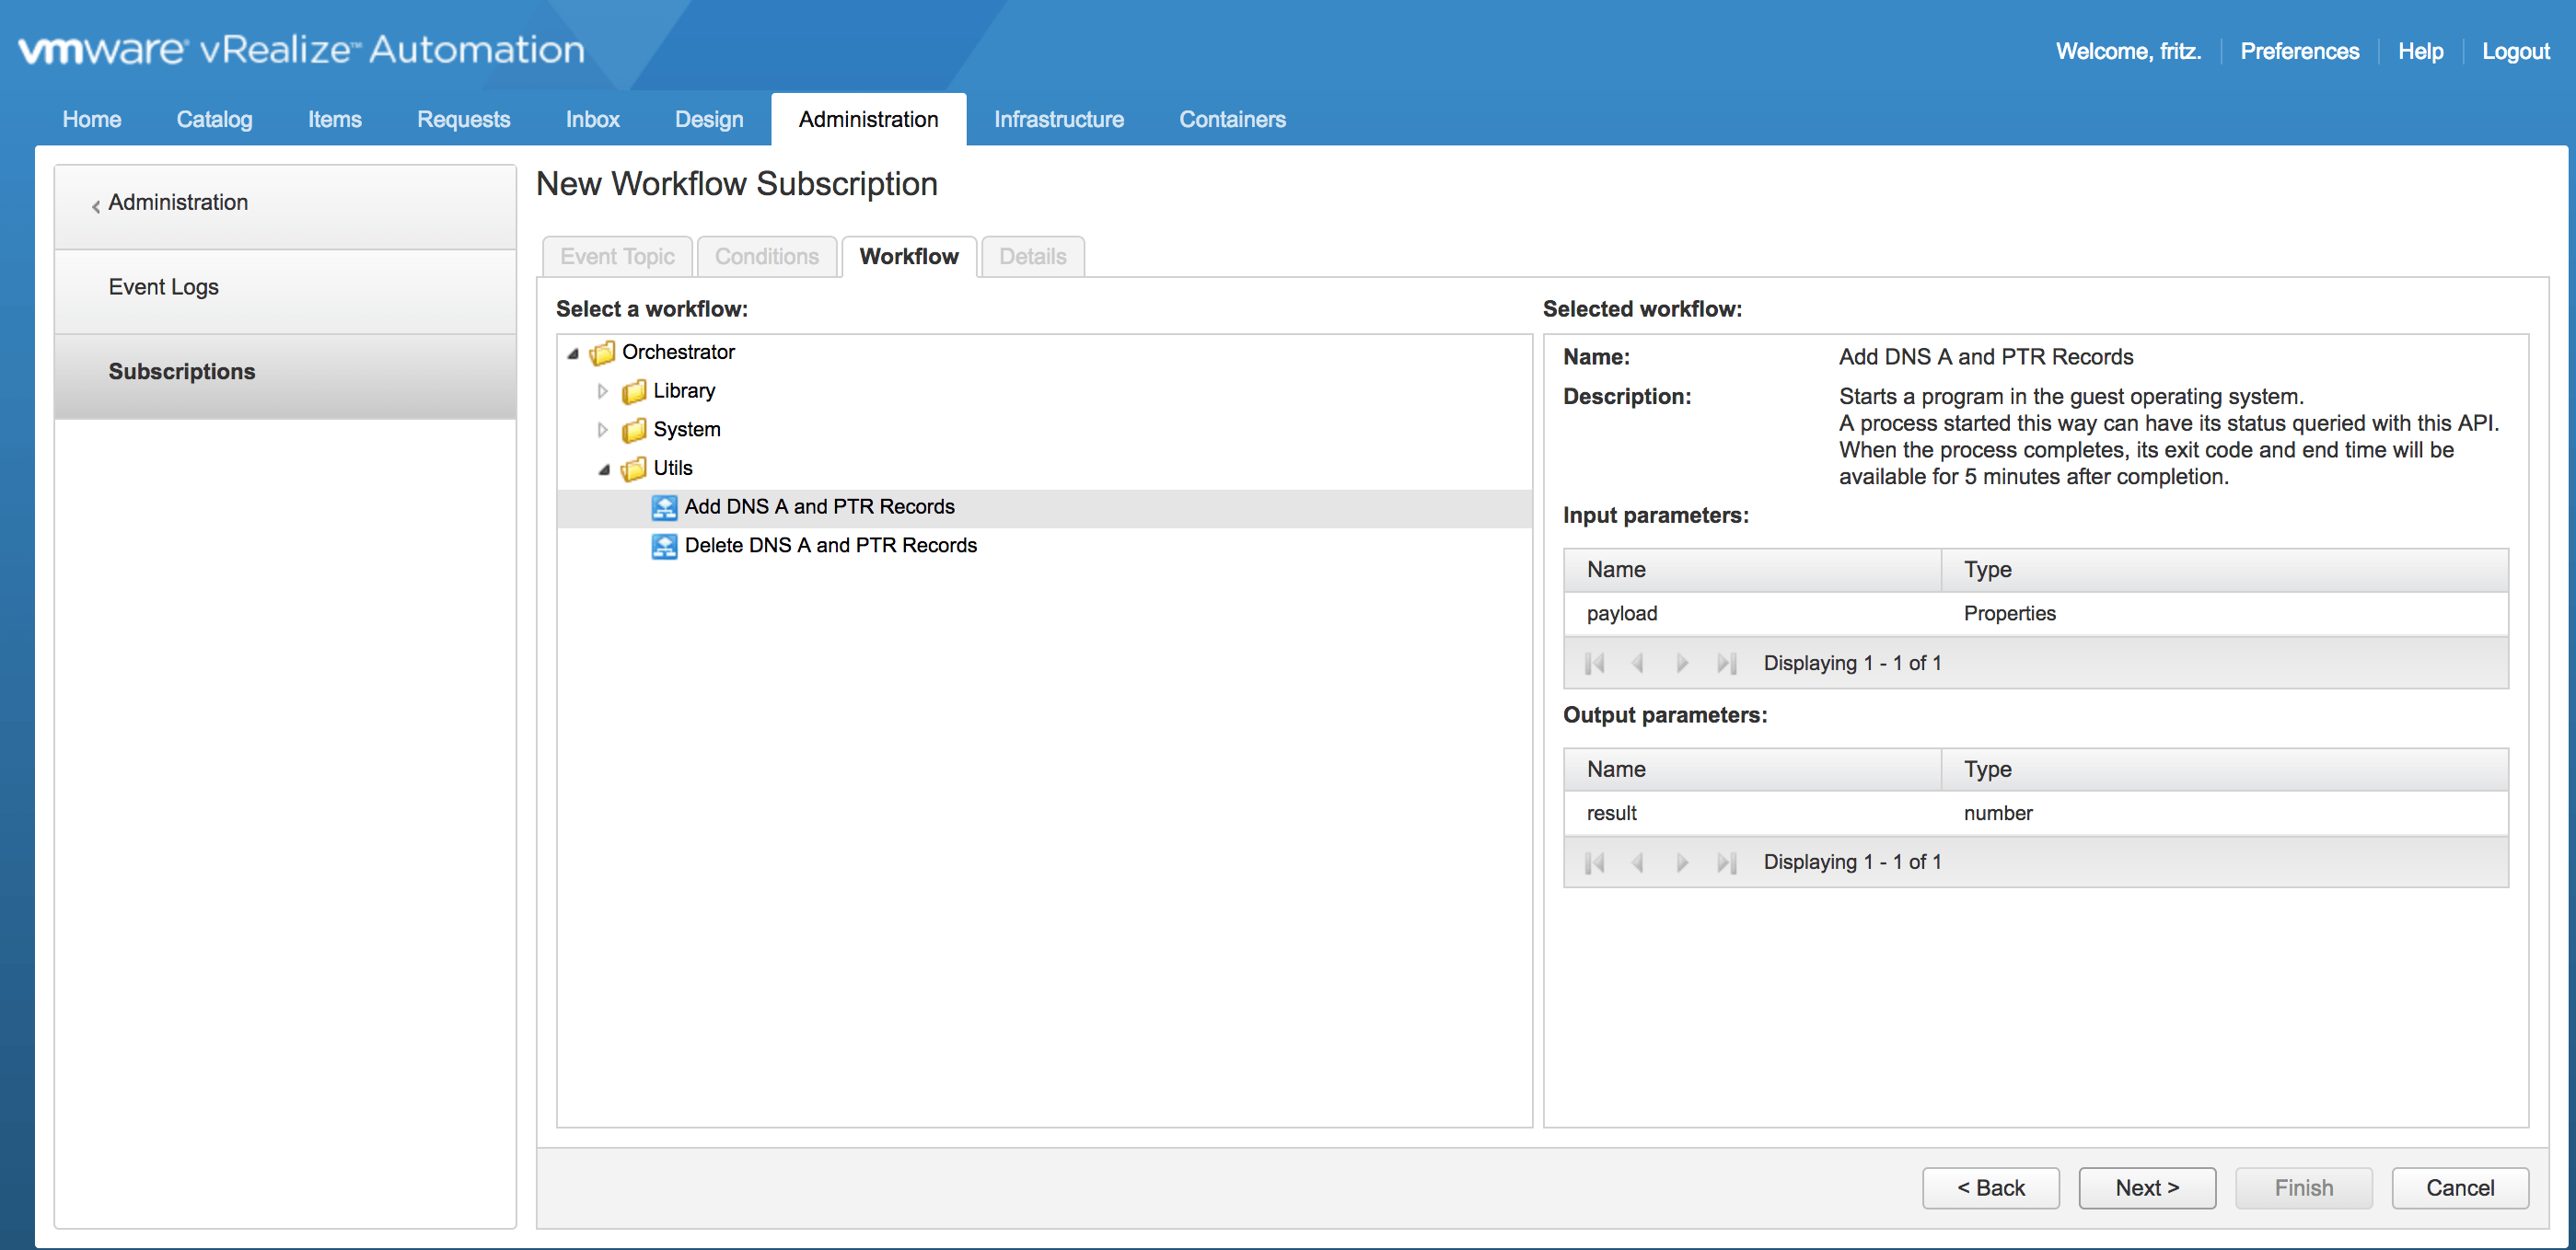Go to first page in Output parameters pager

click(x=1595, y=862)
